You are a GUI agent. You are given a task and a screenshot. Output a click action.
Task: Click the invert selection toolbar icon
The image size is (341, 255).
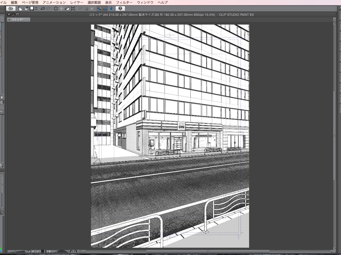86,9
